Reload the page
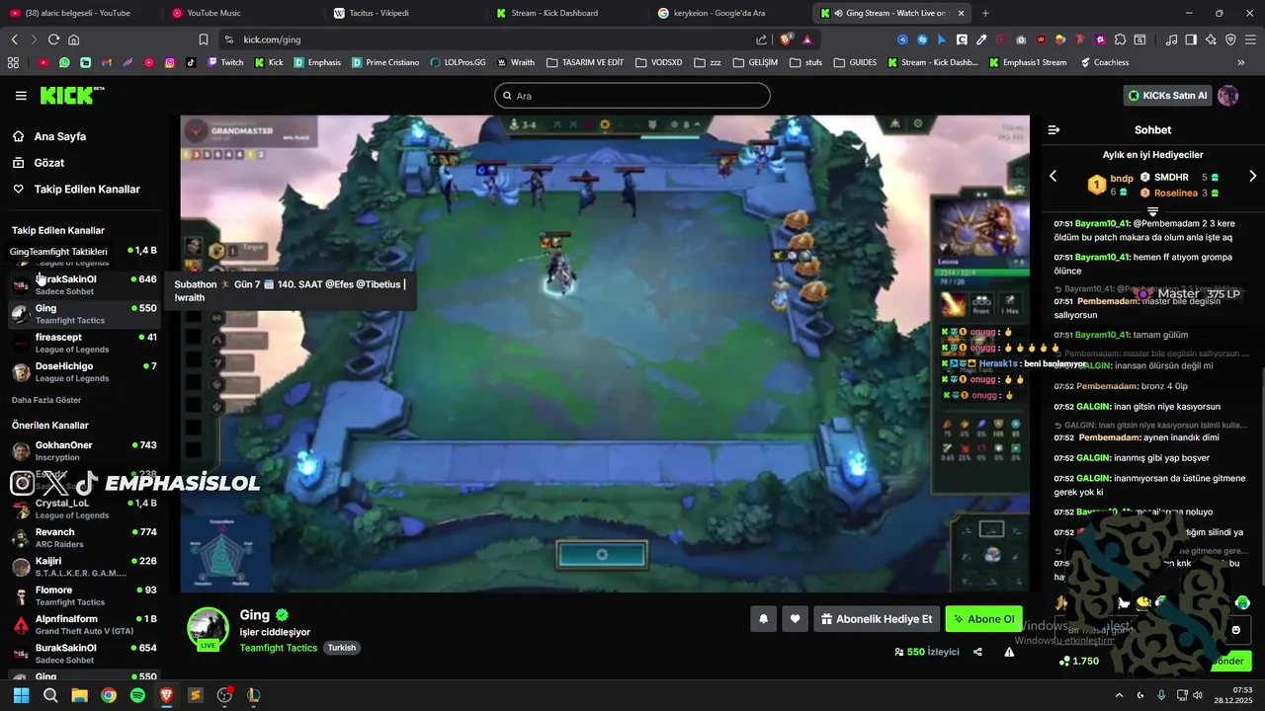 (x=53, y=39)
